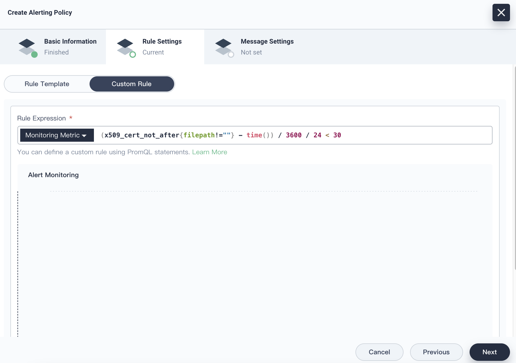Select the Rule Settings step label
This screenshot has height=363, width=516.
[162, 41]
